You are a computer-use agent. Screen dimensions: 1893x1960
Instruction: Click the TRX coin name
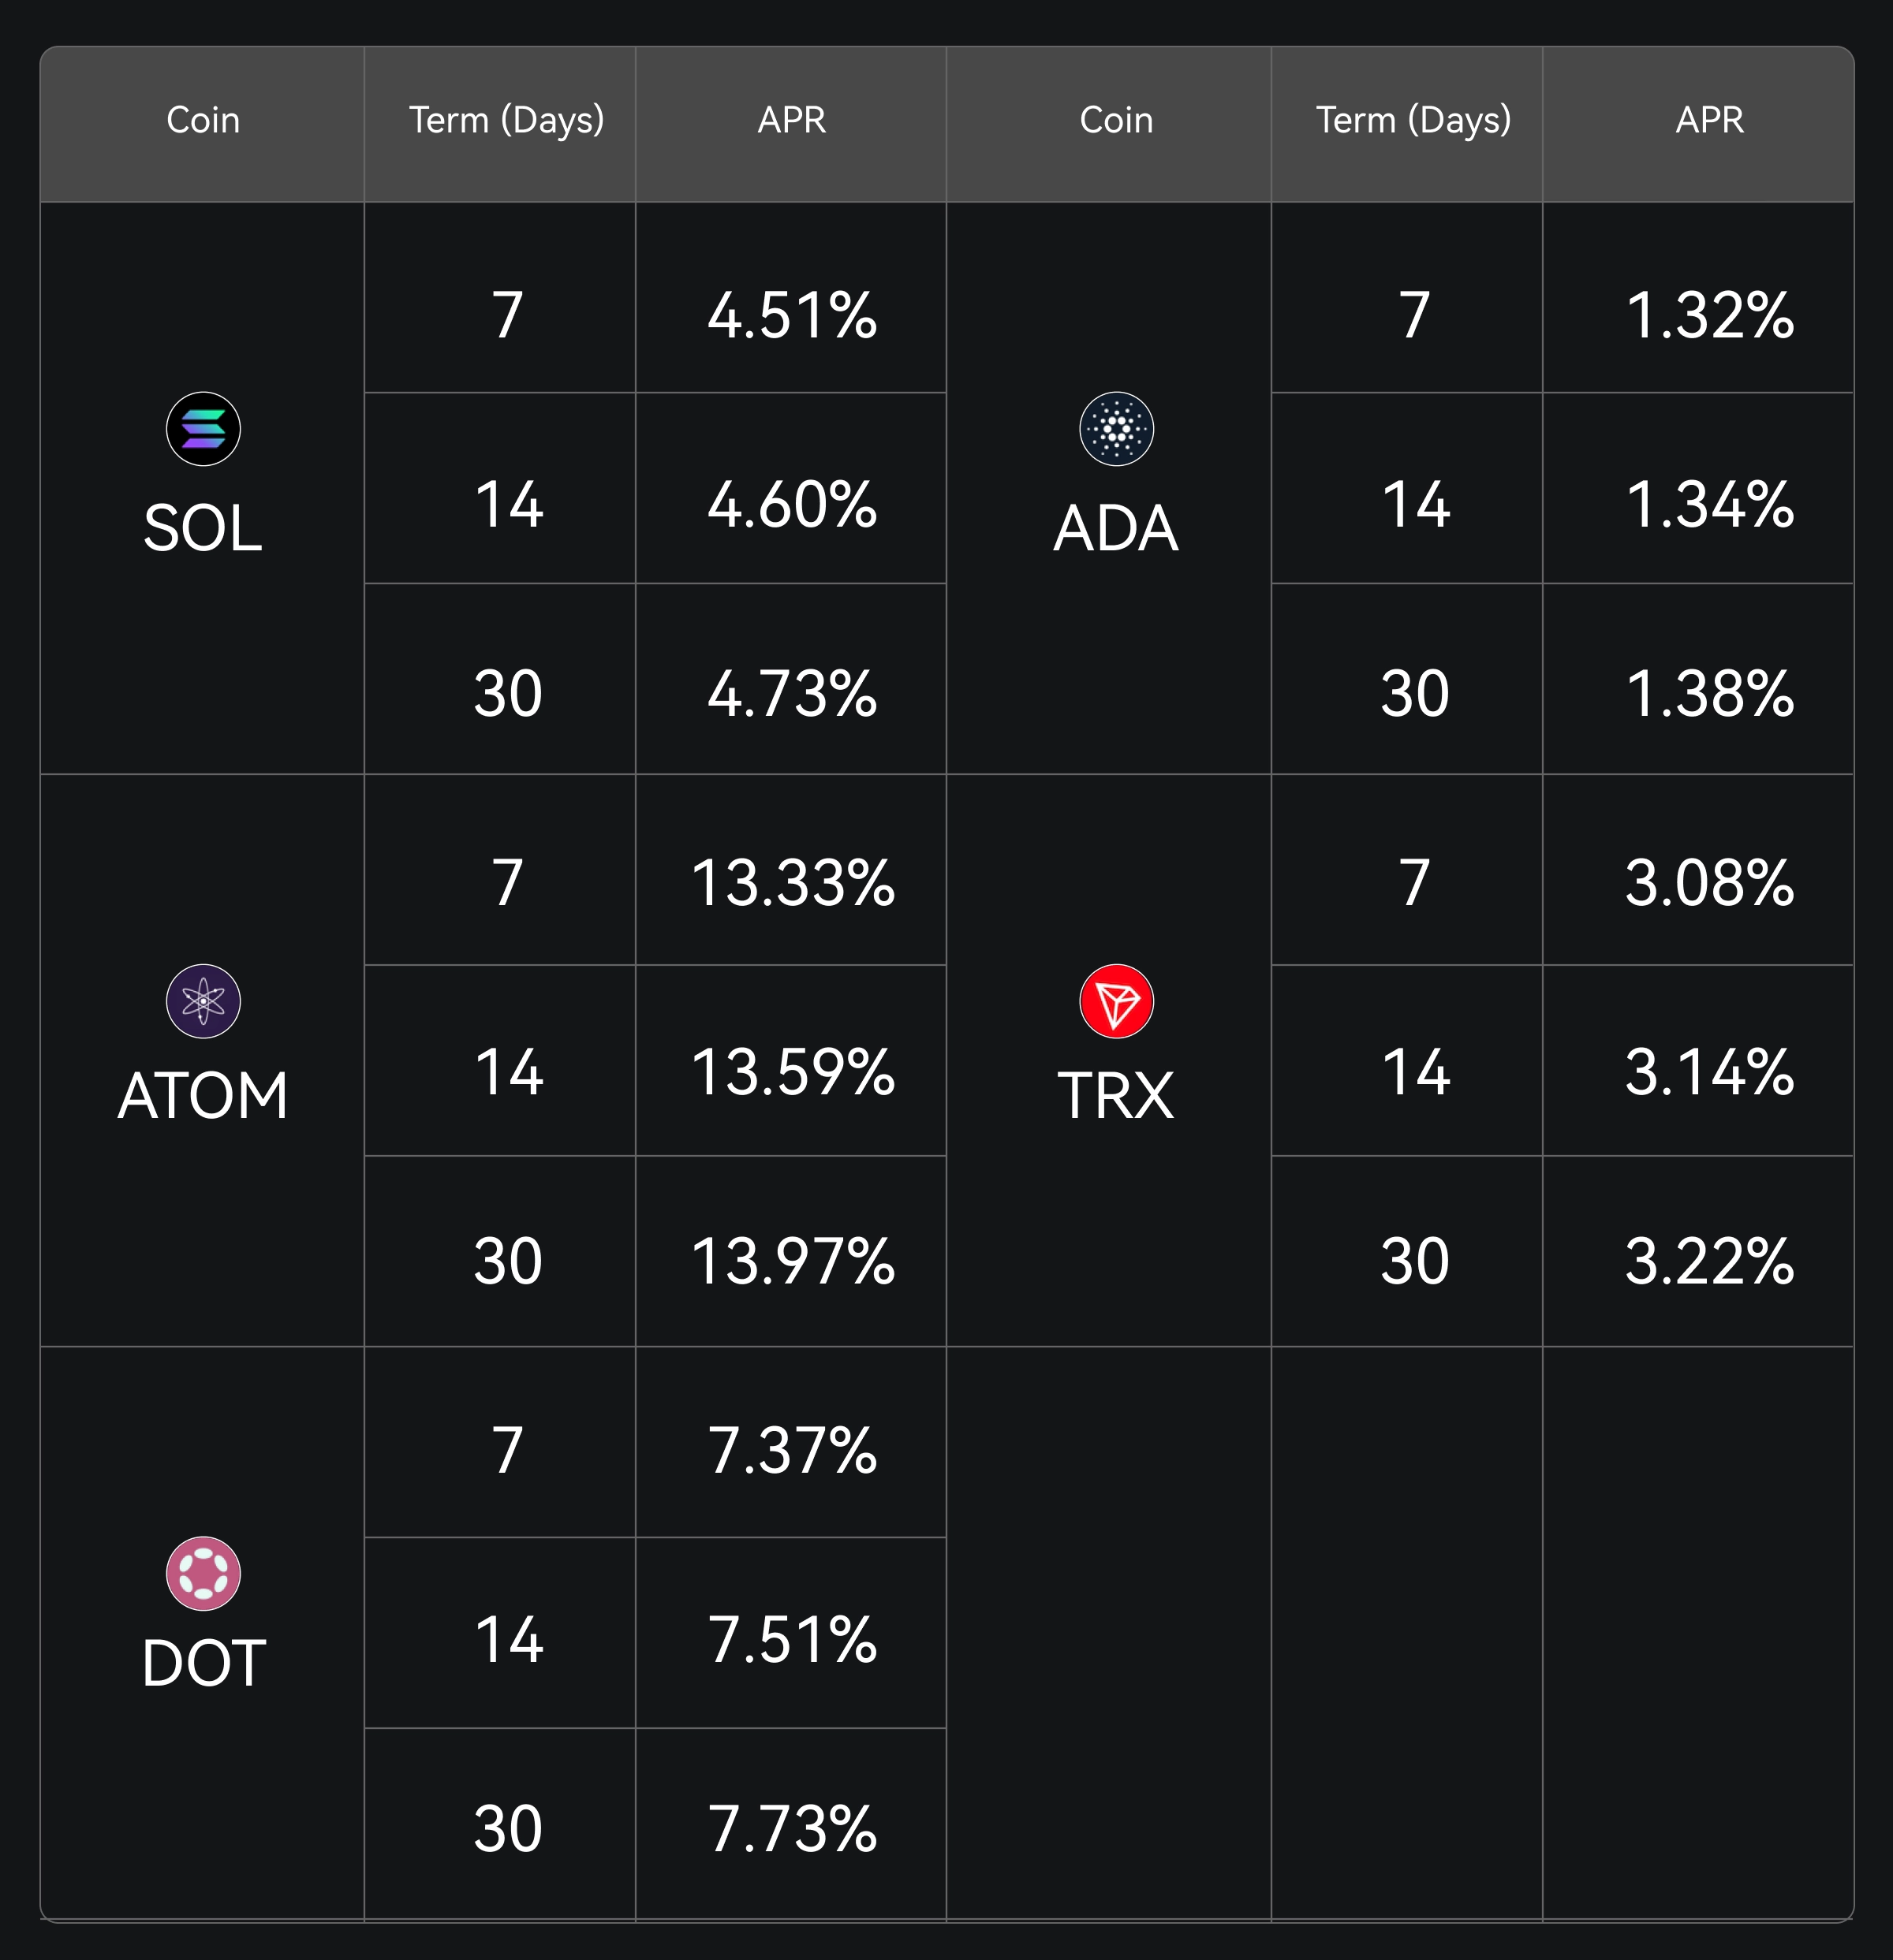(1117, 1096)
